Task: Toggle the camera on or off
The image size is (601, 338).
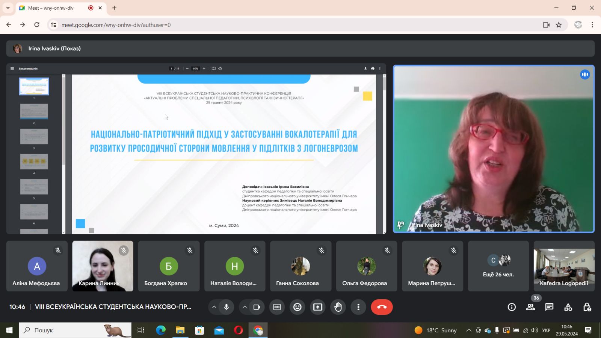Action: [257, 307]
